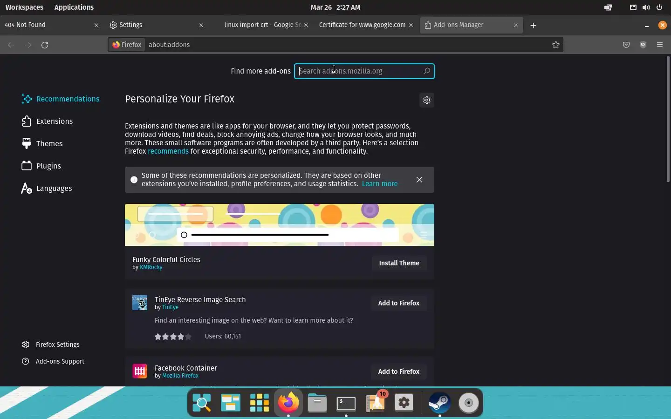Open Workspaces in the top bar
This screenshot has height=419, width=671.
pos(24,7)
